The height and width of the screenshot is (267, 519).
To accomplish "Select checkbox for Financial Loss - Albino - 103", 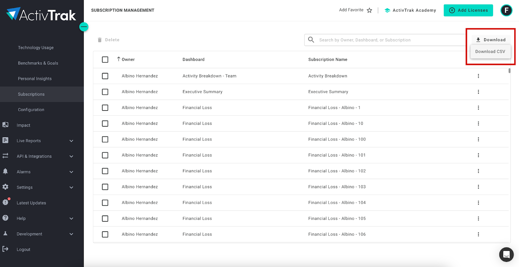I will [x=105, y=187].
